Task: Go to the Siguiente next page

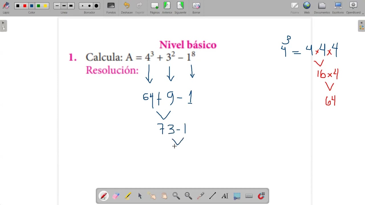Action: [181, 8]
